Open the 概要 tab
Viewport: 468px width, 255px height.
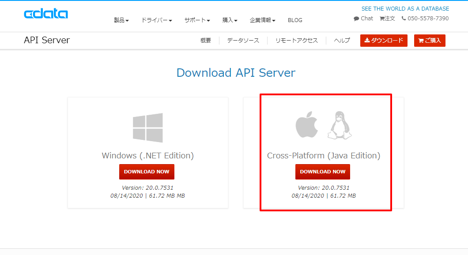[206, 41]
